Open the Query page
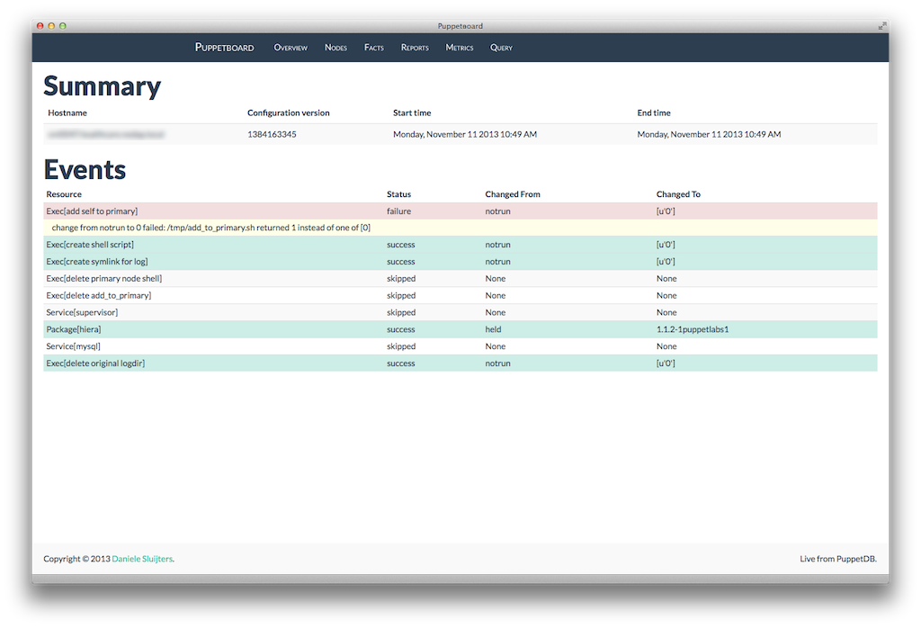Image resolution: width=921 pixels, height=628 pixels. click(501, 48)
